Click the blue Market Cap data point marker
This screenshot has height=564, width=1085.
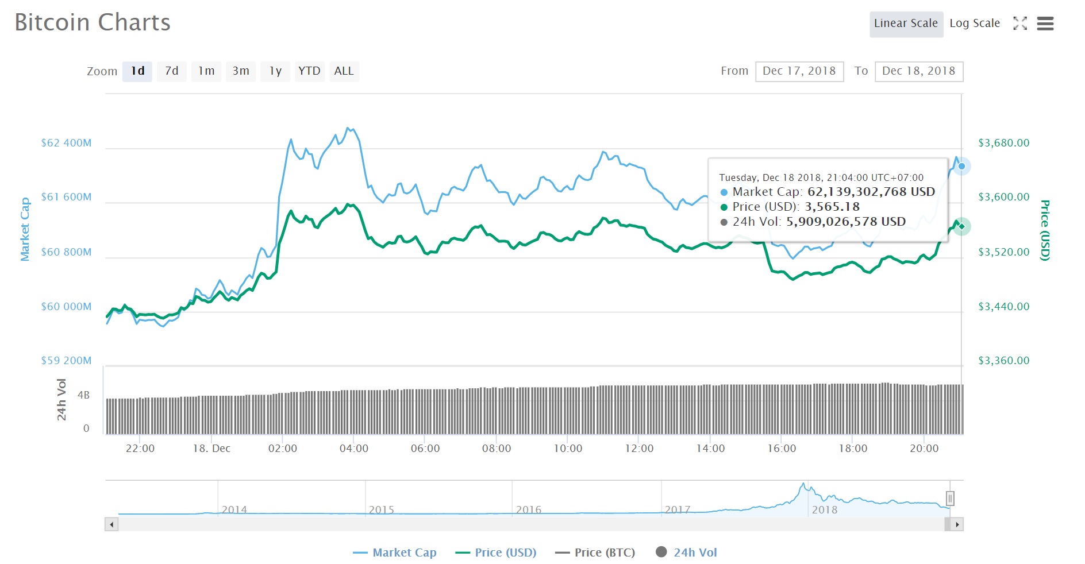(x=961, y=166)
